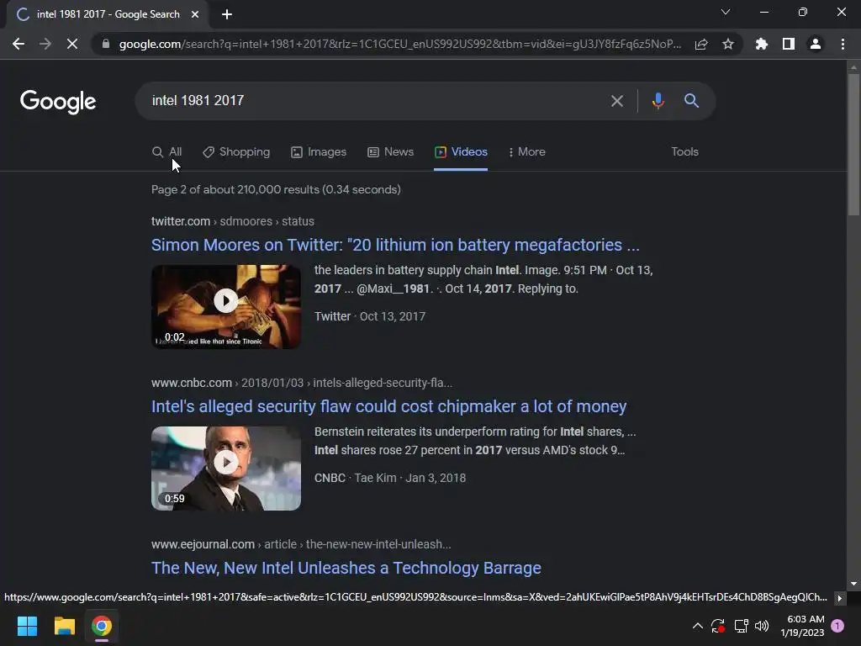
Task: Open File Explorer from taskbar
Action: 64,626
